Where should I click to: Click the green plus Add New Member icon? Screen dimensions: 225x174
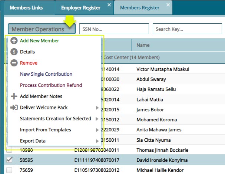(x=14, y=41)
